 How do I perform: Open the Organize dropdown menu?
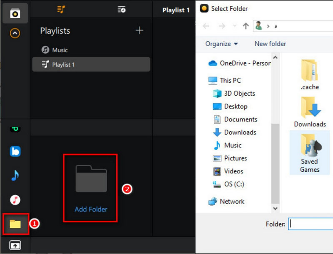tap(221, 44)
